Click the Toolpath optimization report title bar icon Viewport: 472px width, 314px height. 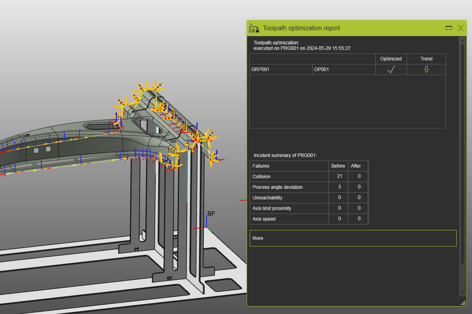tap(254, 28)
